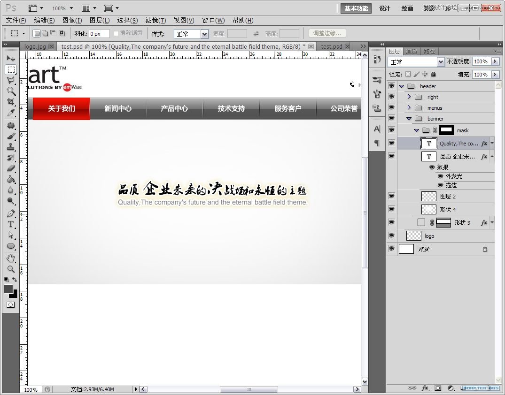Select the Ellipse shape tool
Viewport: 505px width, 395px height.
11,246
